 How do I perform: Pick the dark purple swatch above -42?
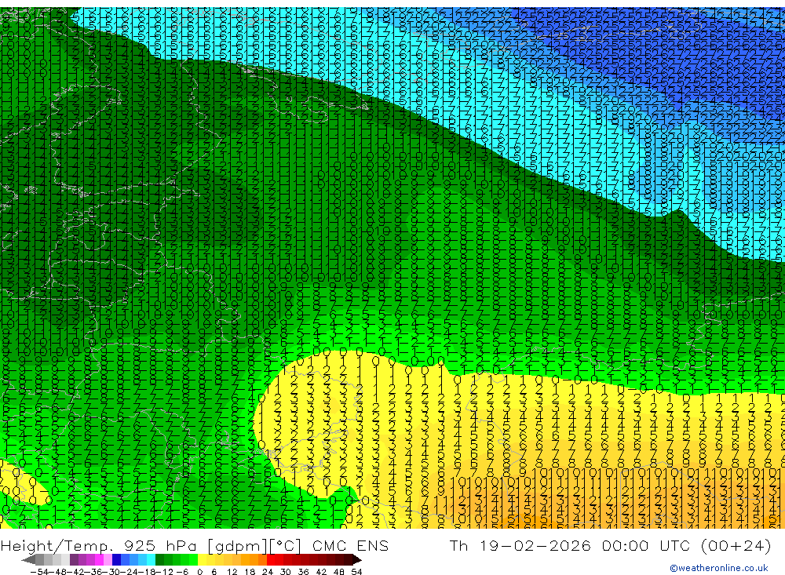point(74,559)
